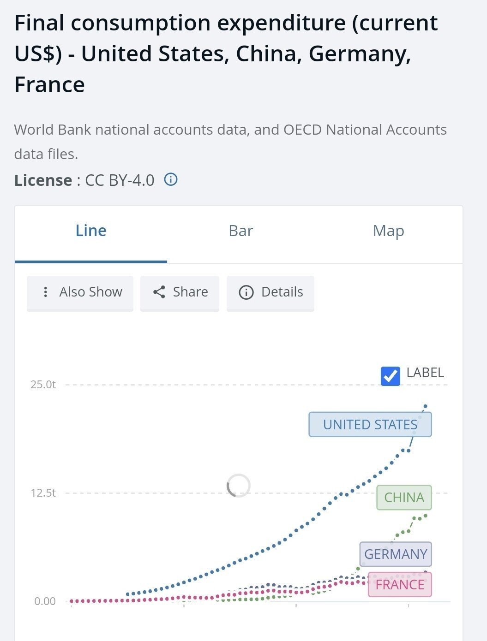Viewport: 487px width, 641px height.
Task: Click the three-dot icon in Also Show
Action: point(45,292)
